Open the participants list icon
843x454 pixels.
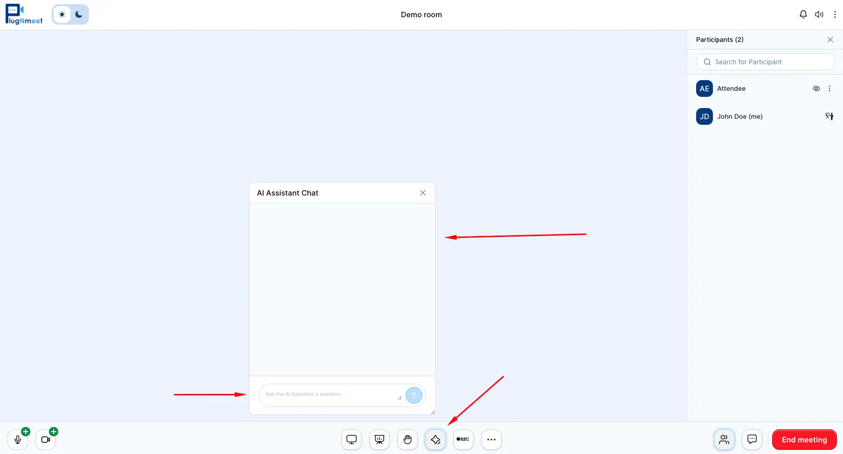pos(724,439)
